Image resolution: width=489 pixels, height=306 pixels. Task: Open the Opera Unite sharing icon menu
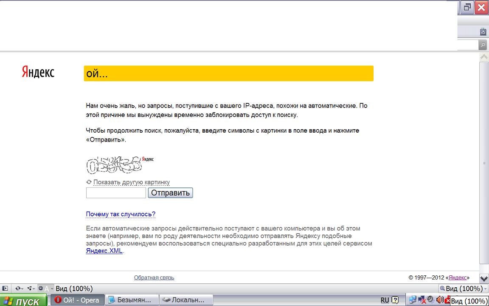coord(31,289)
